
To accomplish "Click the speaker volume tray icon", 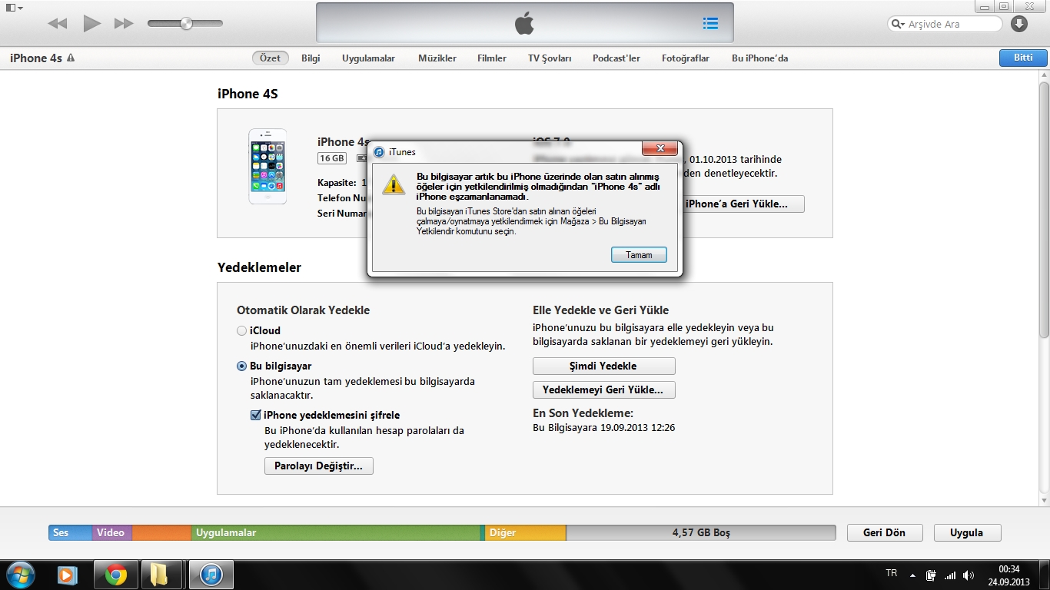I will click(x=969, y=575).
